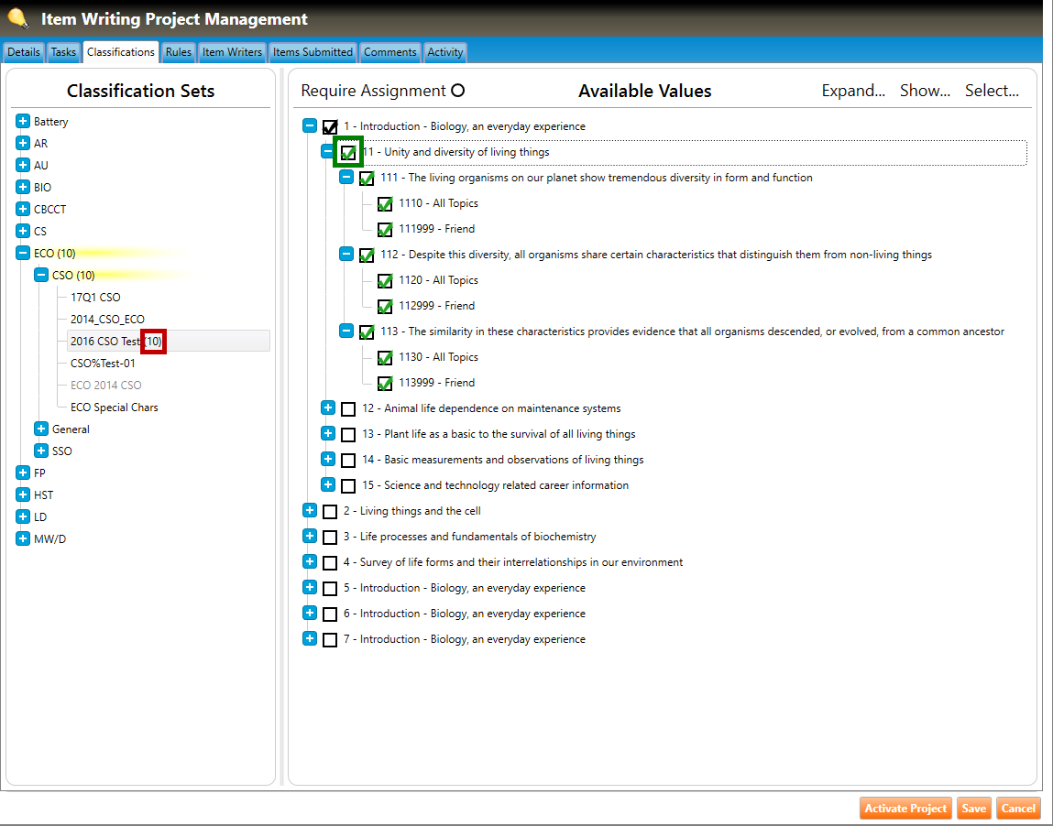Screen dimensions: 1053x826
Task: Expand 12 - Animal life dependence node
Action: [x=328, y=408]
